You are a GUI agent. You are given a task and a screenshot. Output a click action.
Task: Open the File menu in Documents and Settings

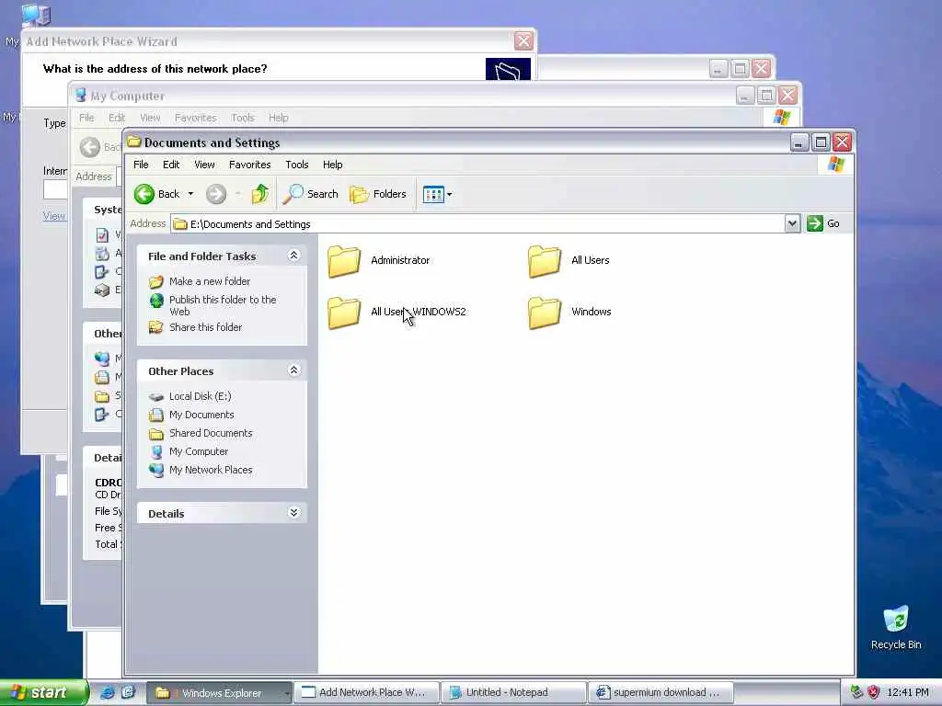coord(141,165)
